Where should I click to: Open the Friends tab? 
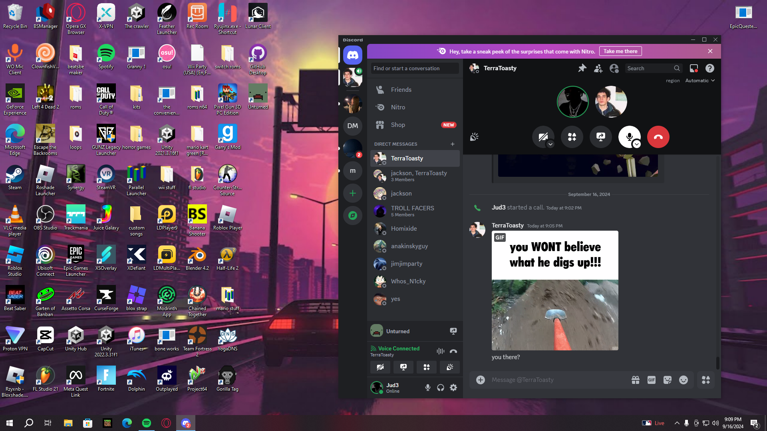click(401, 90)
